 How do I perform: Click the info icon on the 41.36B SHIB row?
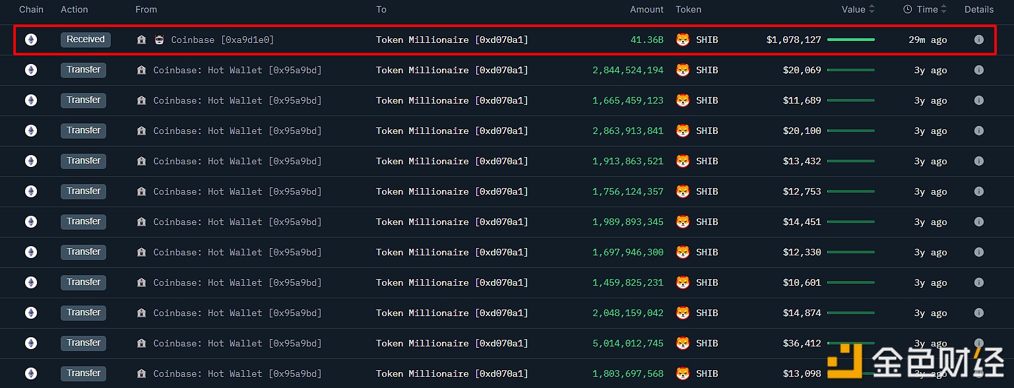978,40
